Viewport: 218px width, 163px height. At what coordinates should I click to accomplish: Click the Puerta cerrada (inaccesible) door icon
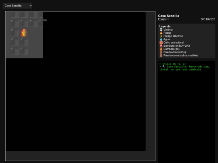161,56
